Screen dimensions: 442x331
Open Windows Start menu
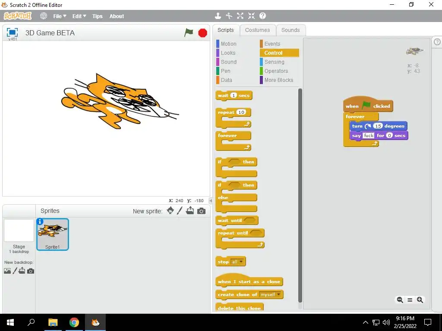click(10, 322)
